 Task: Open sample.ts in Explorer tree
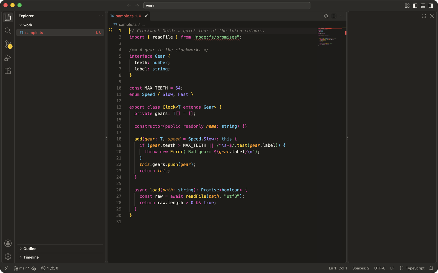point(60,32)
